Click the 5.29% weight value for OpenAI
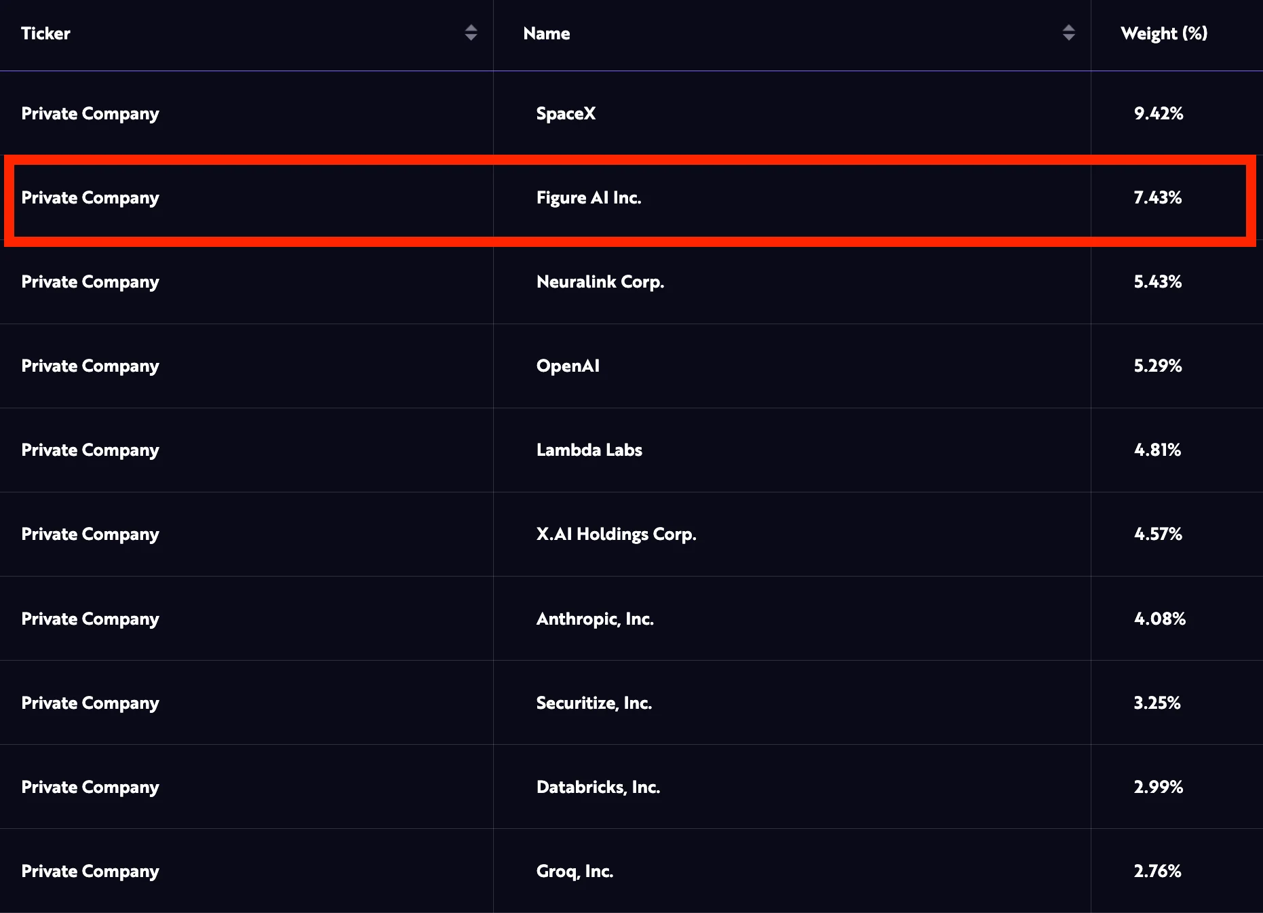The width and height of the screenshot is (1263, 913). click(x=1158, y=366)
